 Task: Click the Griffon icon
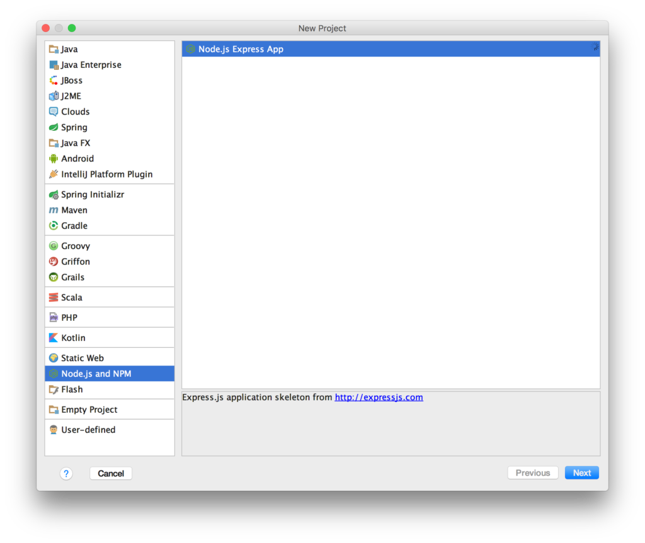(x=54, y=261)
